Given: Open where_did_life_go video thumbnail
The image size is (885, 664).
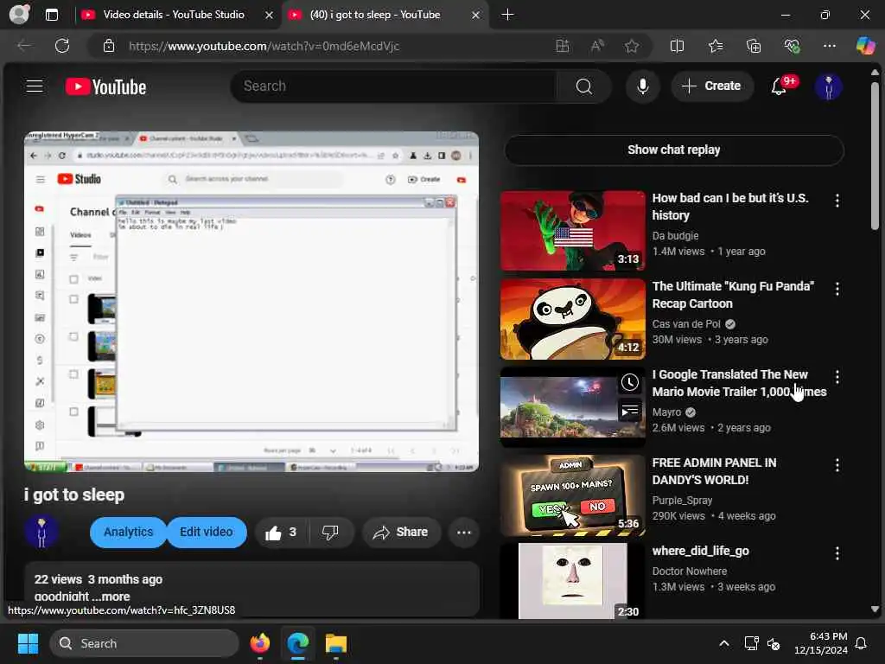Looking at the screenshot, I should pyautogui.click(x=572, y=581).
